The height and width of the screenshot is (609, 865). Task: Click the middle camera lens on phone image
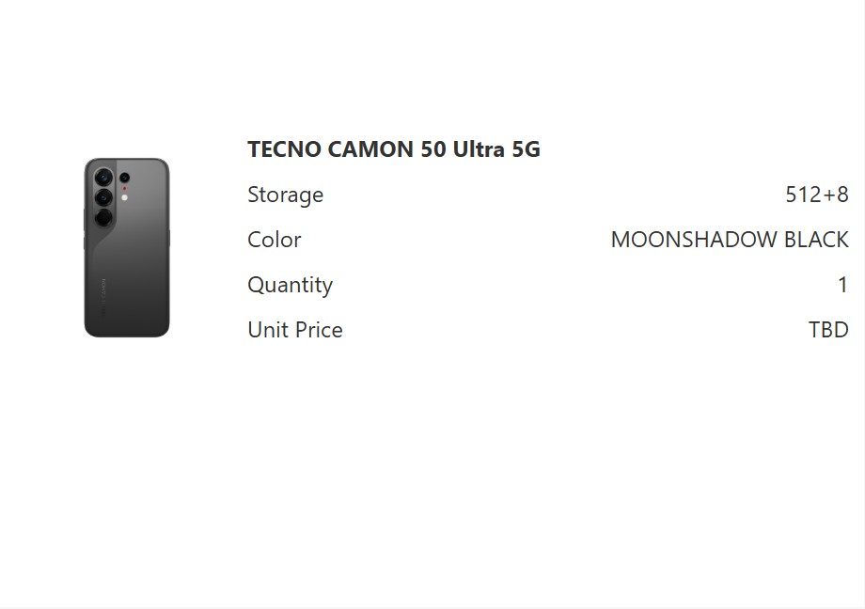(103, 196)
